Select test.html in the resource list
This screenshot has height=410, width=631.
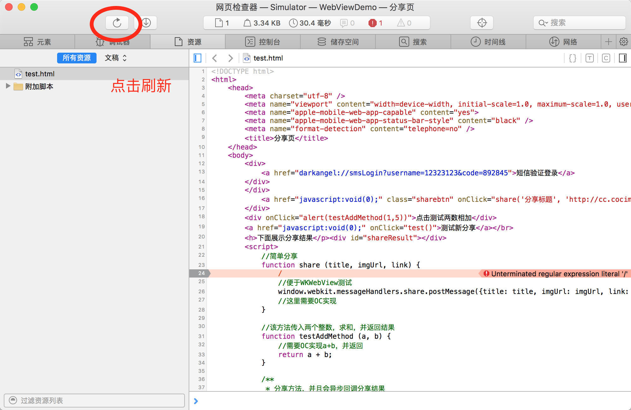pos(40,74)
